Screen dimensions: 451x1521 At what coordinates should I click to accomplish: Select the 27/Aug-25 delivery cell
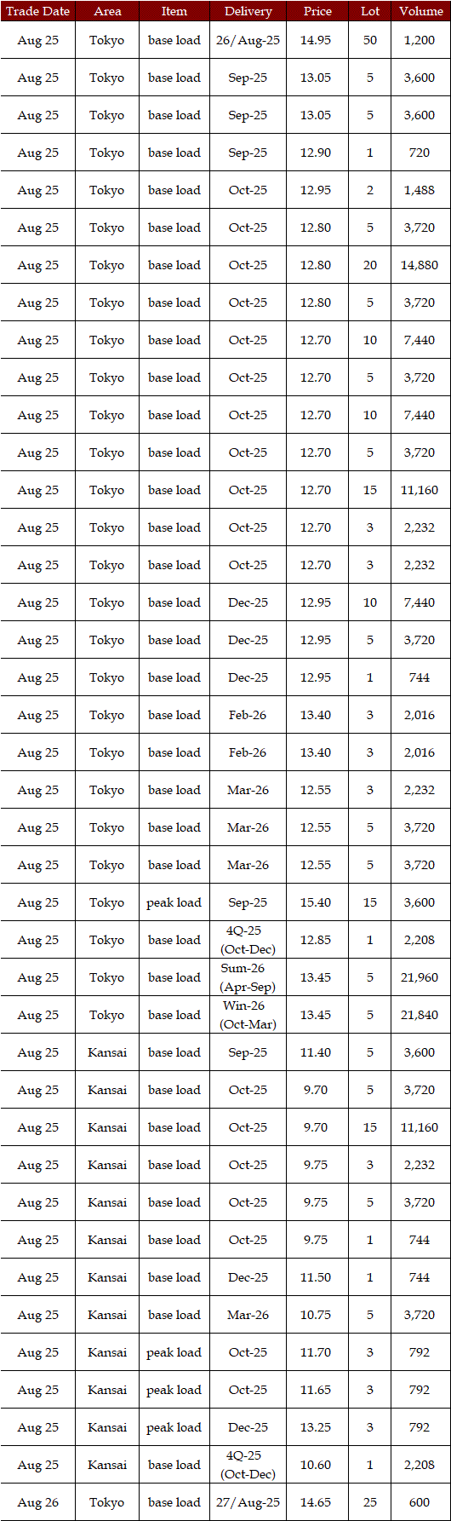click(x=248, y=1502)
